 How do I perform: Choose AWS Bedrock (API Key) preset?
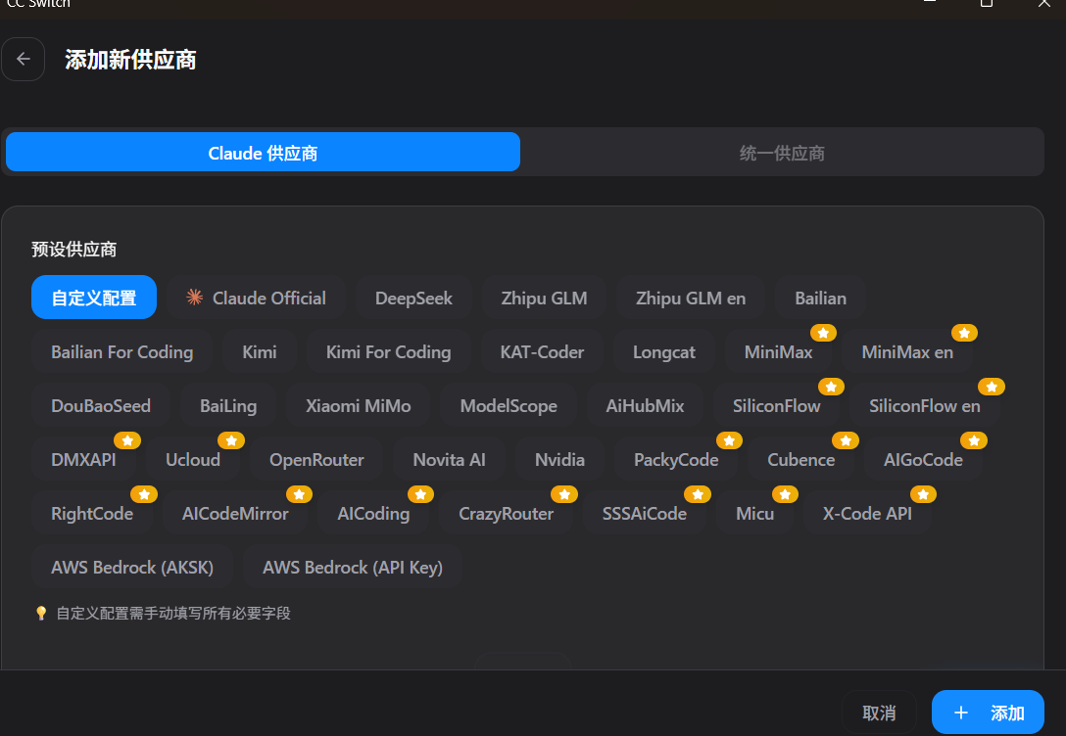353,568
